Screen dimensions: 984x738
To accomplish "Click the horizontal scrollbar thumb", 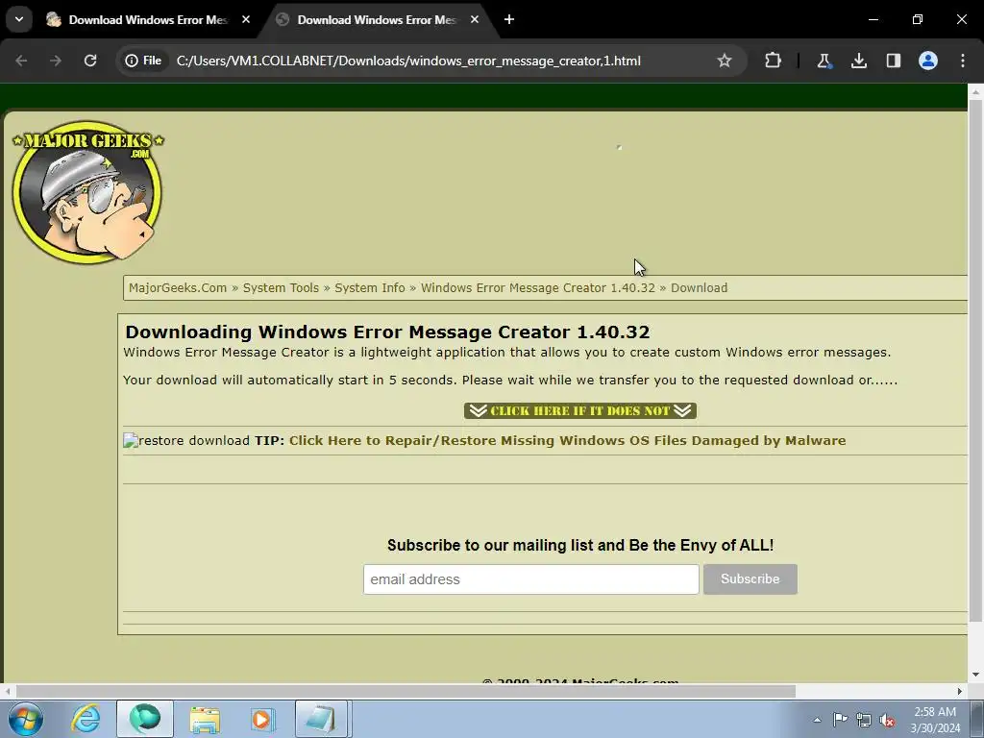I will (406, 691).
